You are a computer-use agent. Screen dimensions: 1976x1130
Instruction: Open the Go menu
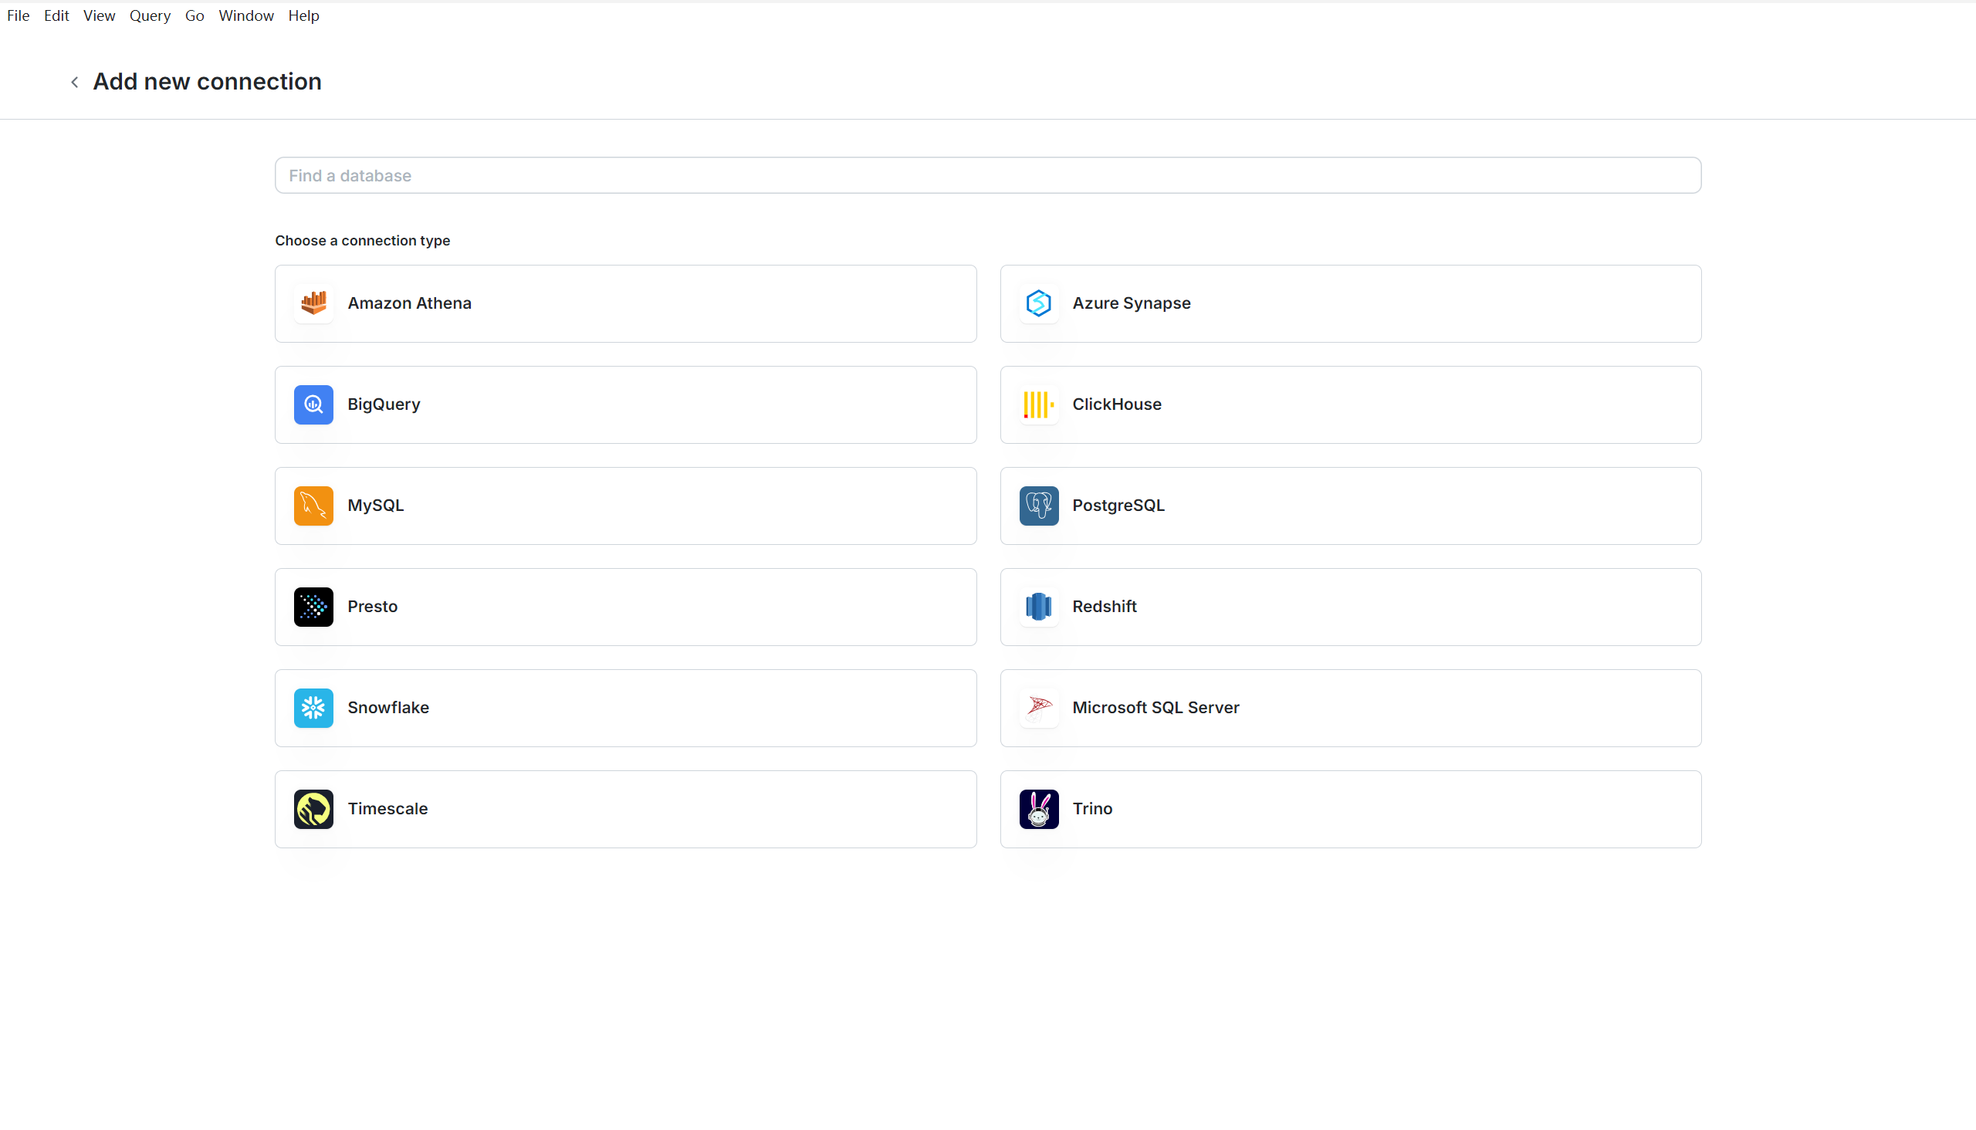tap(195, 15)
